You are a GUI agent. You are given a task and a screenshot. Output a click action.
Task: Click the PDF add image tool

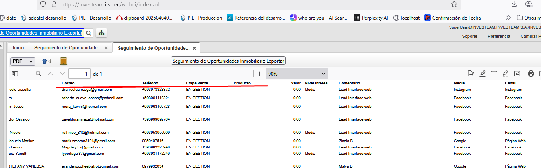coord(517,74)
